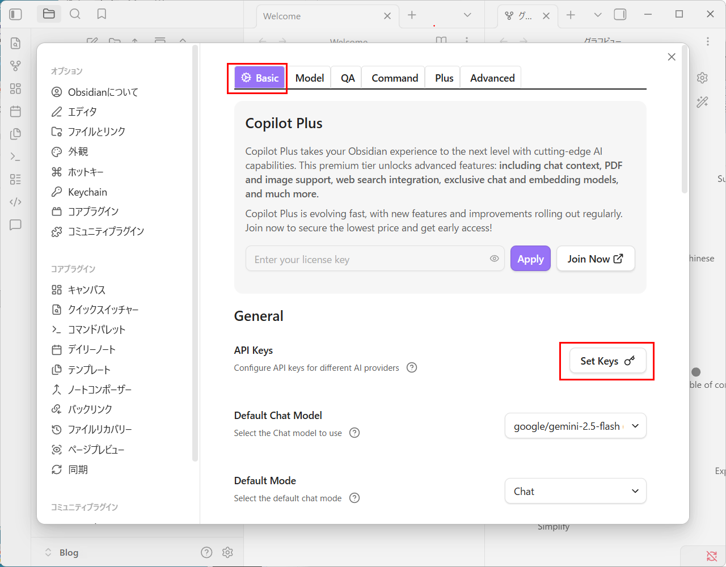Click the bookmark icon in top bar
726x567 pixels.
click(102, 14)
